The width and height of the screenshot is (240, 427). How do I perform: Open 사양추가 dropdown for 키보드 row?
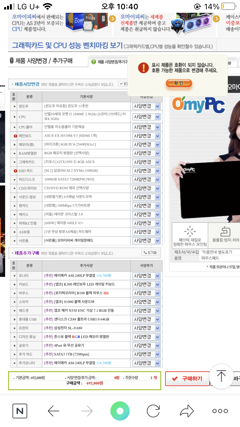coord(147,284)
